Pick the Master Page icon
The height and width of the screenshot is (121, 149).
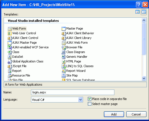tap(63, 29)
